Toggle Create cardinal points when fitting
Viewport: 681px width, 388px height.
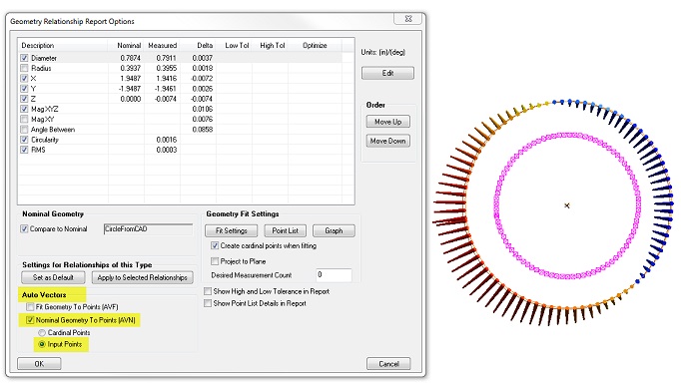[215, 245]
